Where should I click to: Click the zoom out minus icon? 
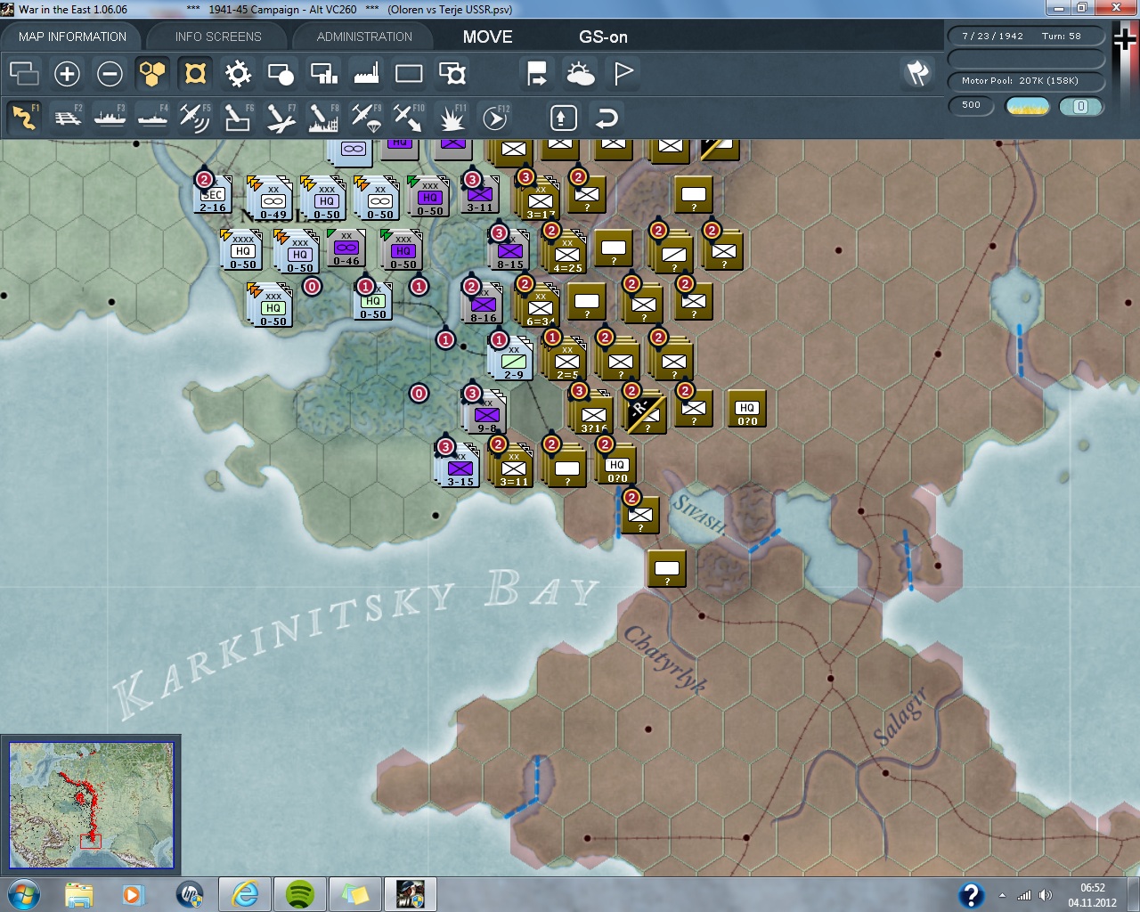[x=110, y=73]
